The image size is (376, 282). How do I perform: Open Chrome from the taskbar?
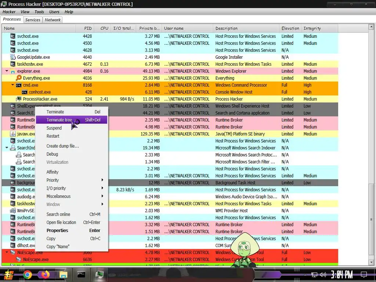pyautogui.click(x=27, y=275)
